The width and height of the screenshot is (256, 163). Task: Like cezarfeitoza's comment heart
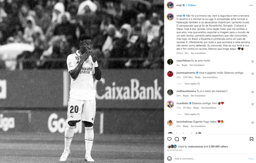(x=253, y=61)
